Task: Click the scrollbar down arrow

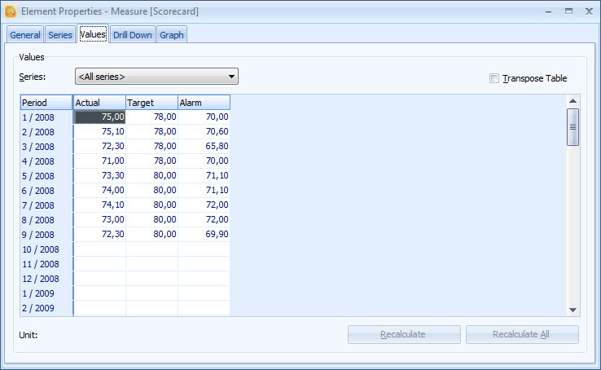Action: tap(572, 310)
